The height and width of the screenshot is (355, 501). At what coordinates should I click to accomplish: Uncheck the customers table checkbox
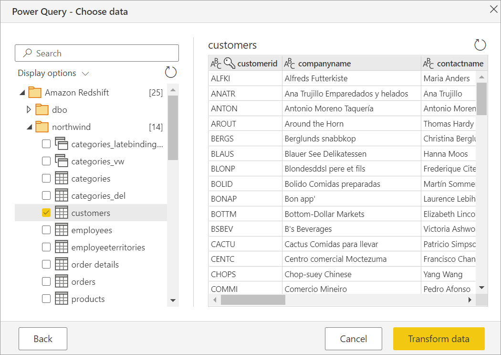(x=46, y=212)
